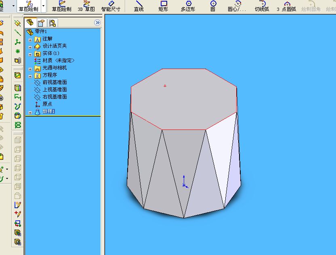
Task: Start a 3D 草图 sketch
Action: coord(86,6)
